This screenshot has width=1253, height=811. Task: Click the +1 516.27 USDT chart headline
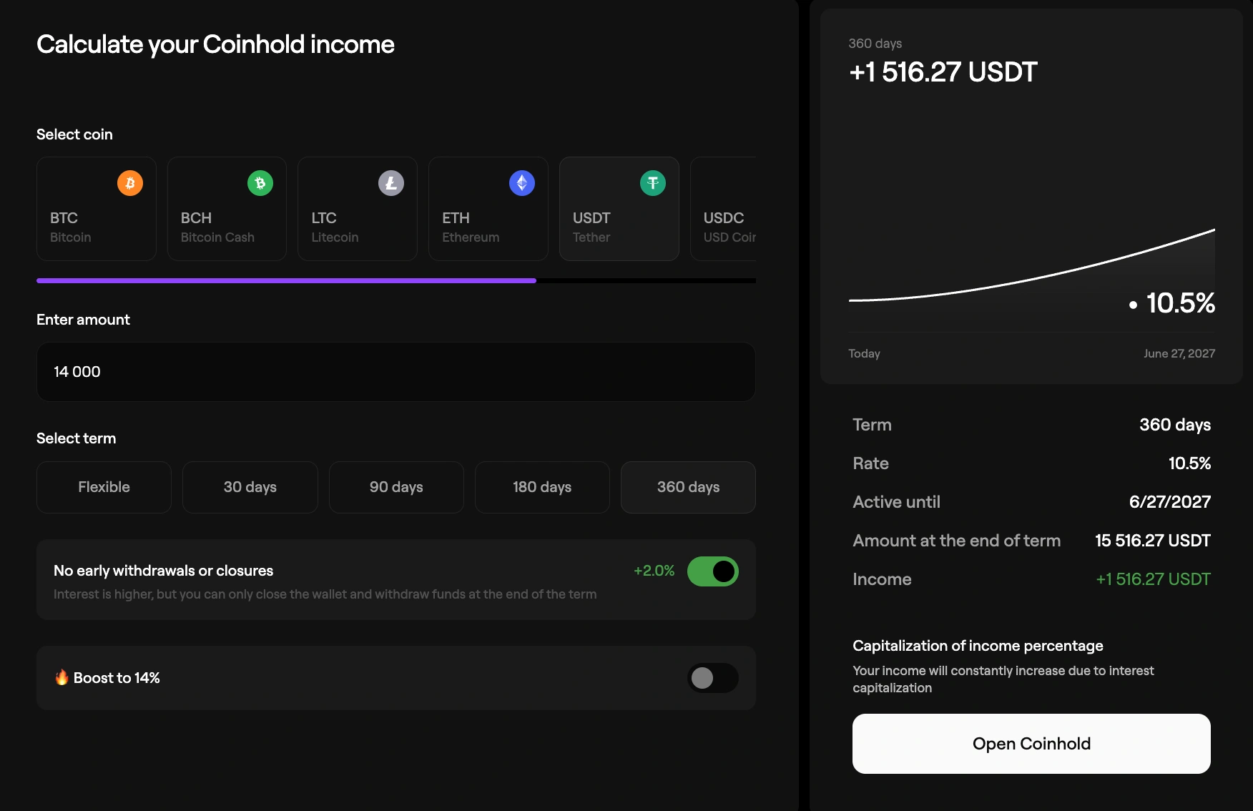(943, 72)
